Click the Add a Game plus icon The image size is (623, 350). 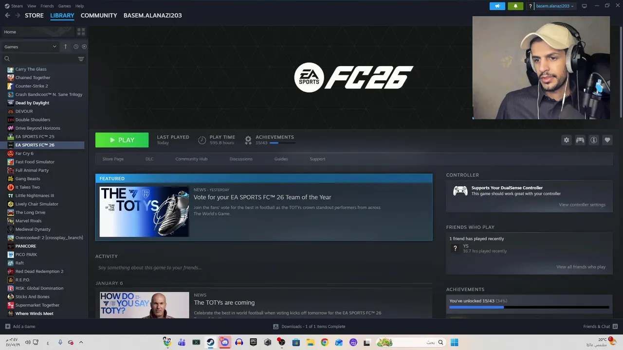tap(7, 327)
